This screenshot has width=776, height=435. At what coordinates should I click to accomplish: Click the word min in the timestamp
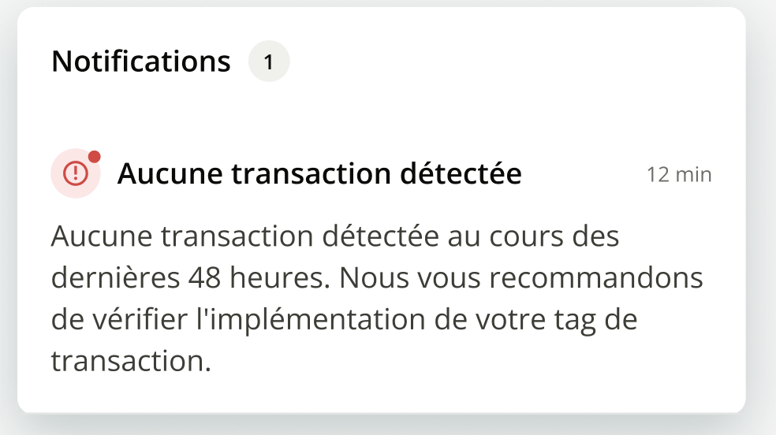click(x=694, y=175)
